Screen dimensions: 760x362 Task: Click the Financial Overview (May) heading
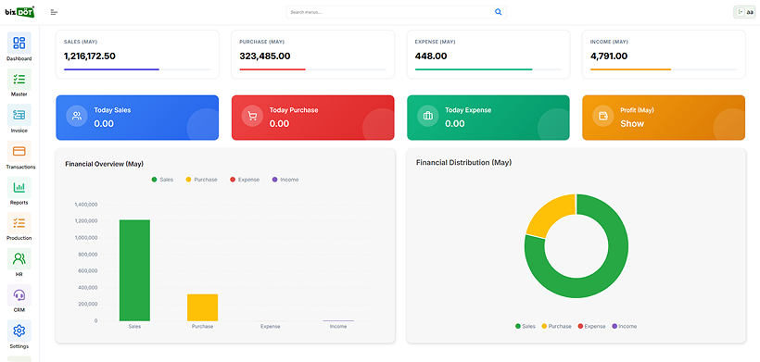point(104,164)
